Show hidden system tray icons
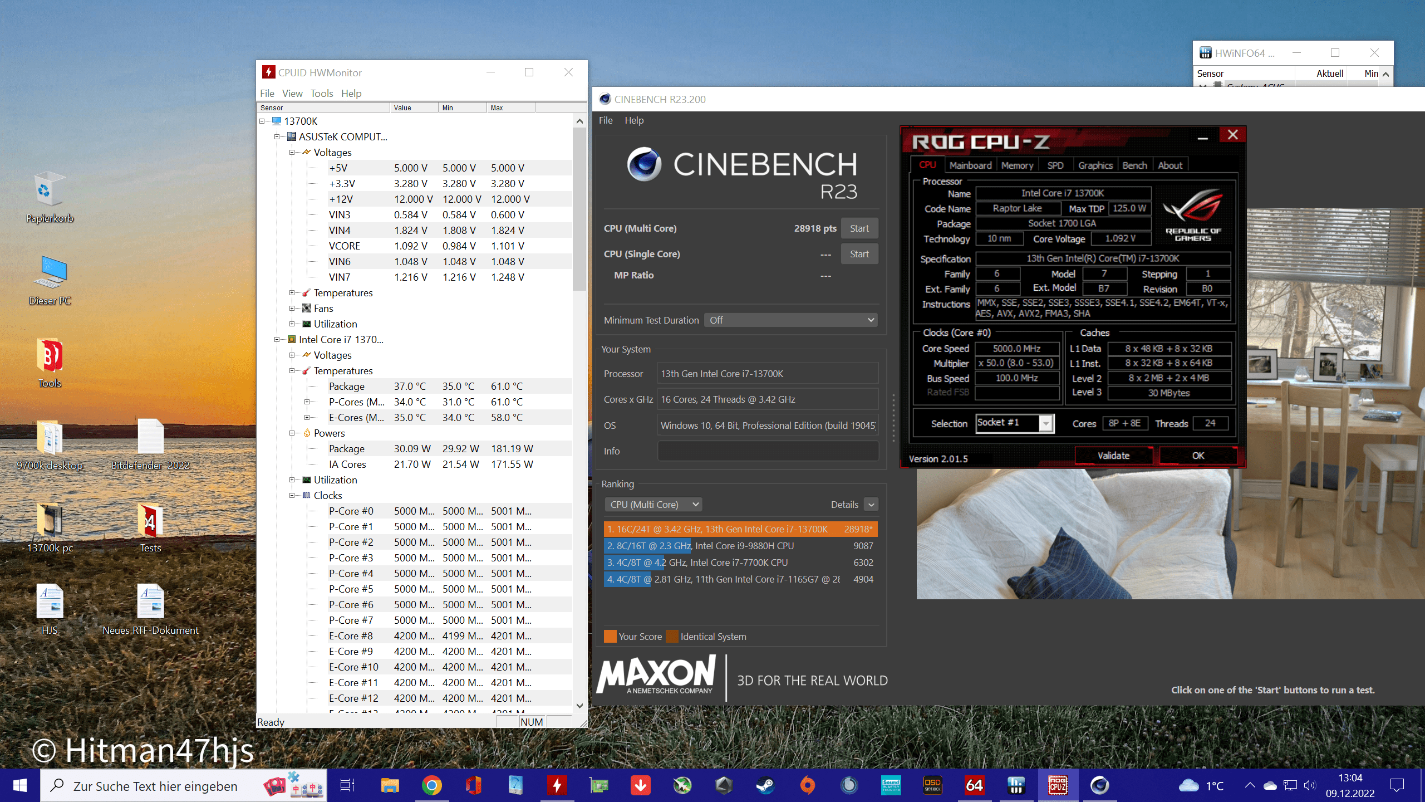The width and height of the screenshot is (1425, 802). (1250, 785)
